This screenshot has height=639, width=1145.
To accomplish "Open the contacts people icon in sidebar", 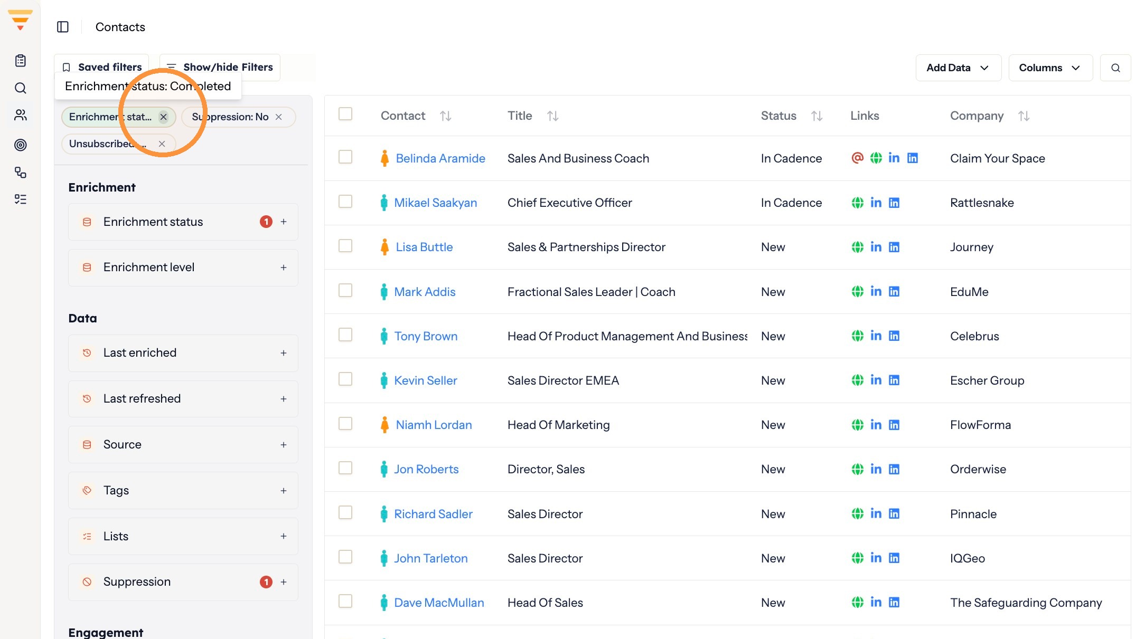I will point(21,115).
